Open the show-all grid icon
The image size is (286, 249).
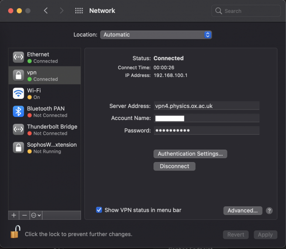(x=79, y=11)
